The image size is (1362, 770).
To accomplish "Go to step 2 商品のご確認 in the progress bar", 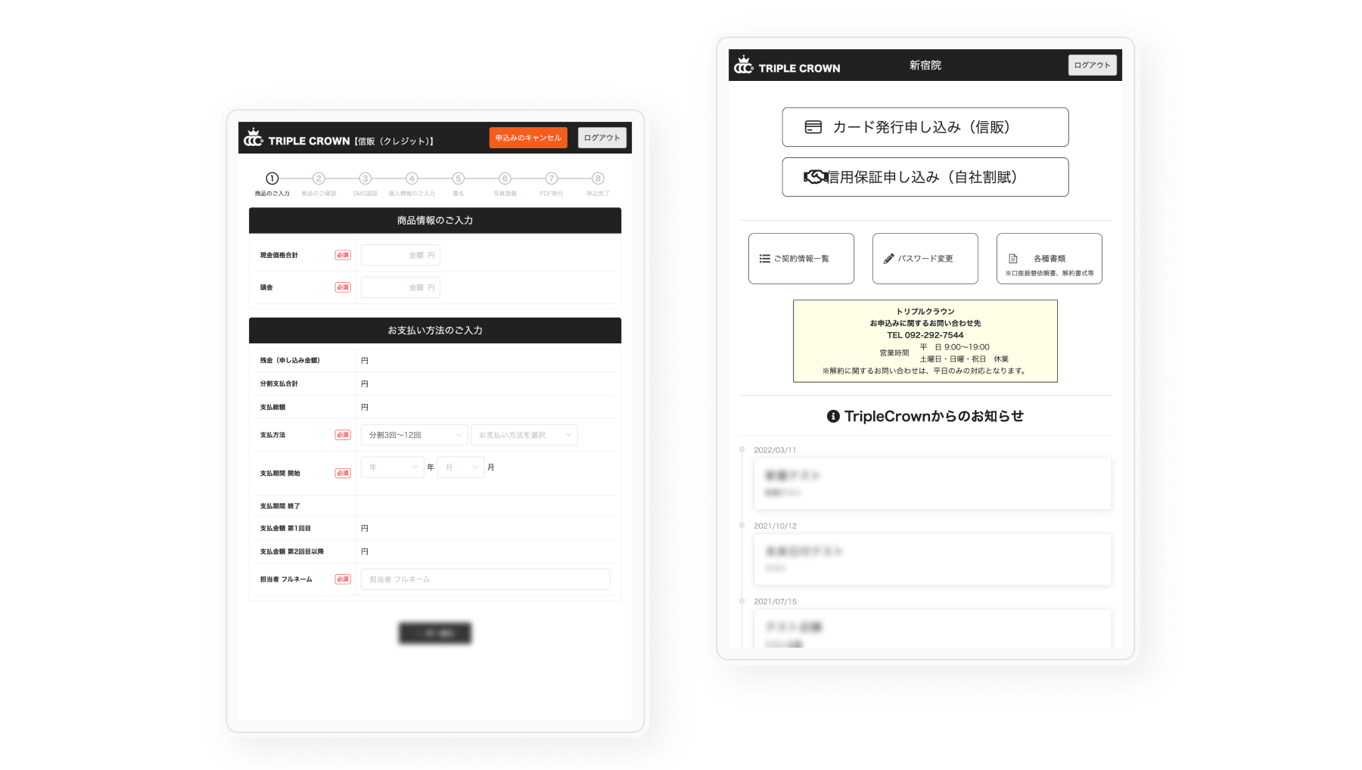I will [319, 179].
